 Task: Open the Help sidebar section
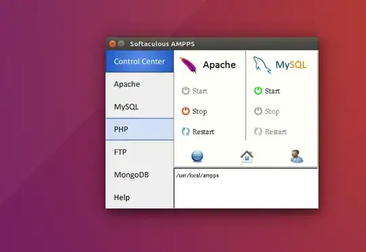click(x=140, y=197)
